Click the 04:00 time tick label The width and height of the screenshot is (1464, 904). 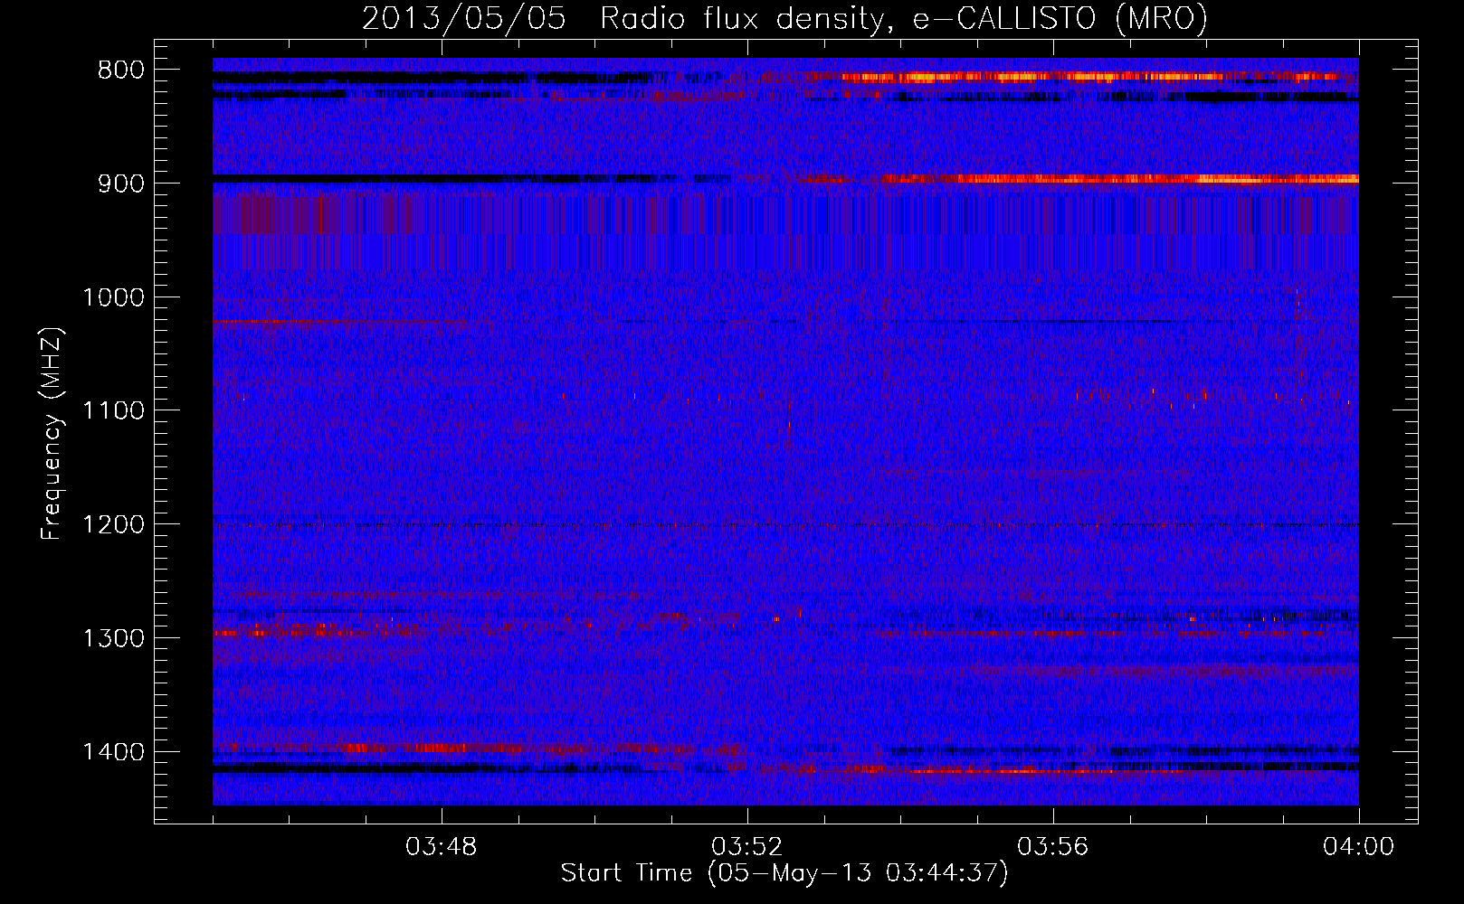point(1359,847)
